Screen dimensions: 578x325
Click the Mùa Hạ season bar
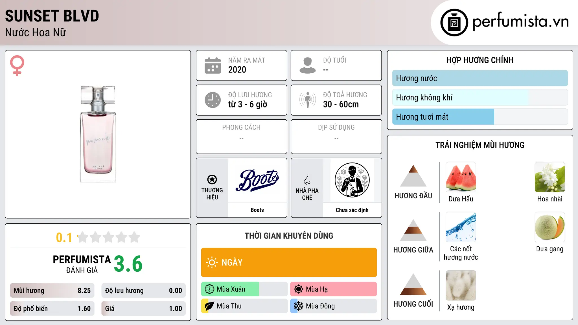(x=334, y=289)
